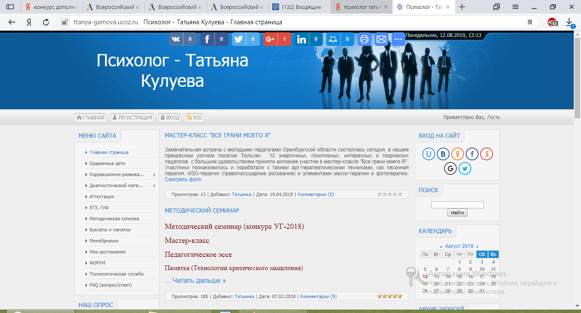This screenshot has width=581, height=313.
Task: Log in with Google circle icon
Action: 450,168
